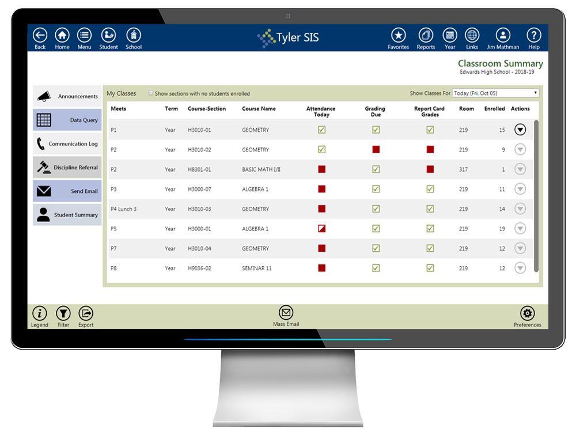Image resolution: width=576 pixels, height=432 pixels.
Task: Open the Year calendar icon
Action: (x=450, y=36)
